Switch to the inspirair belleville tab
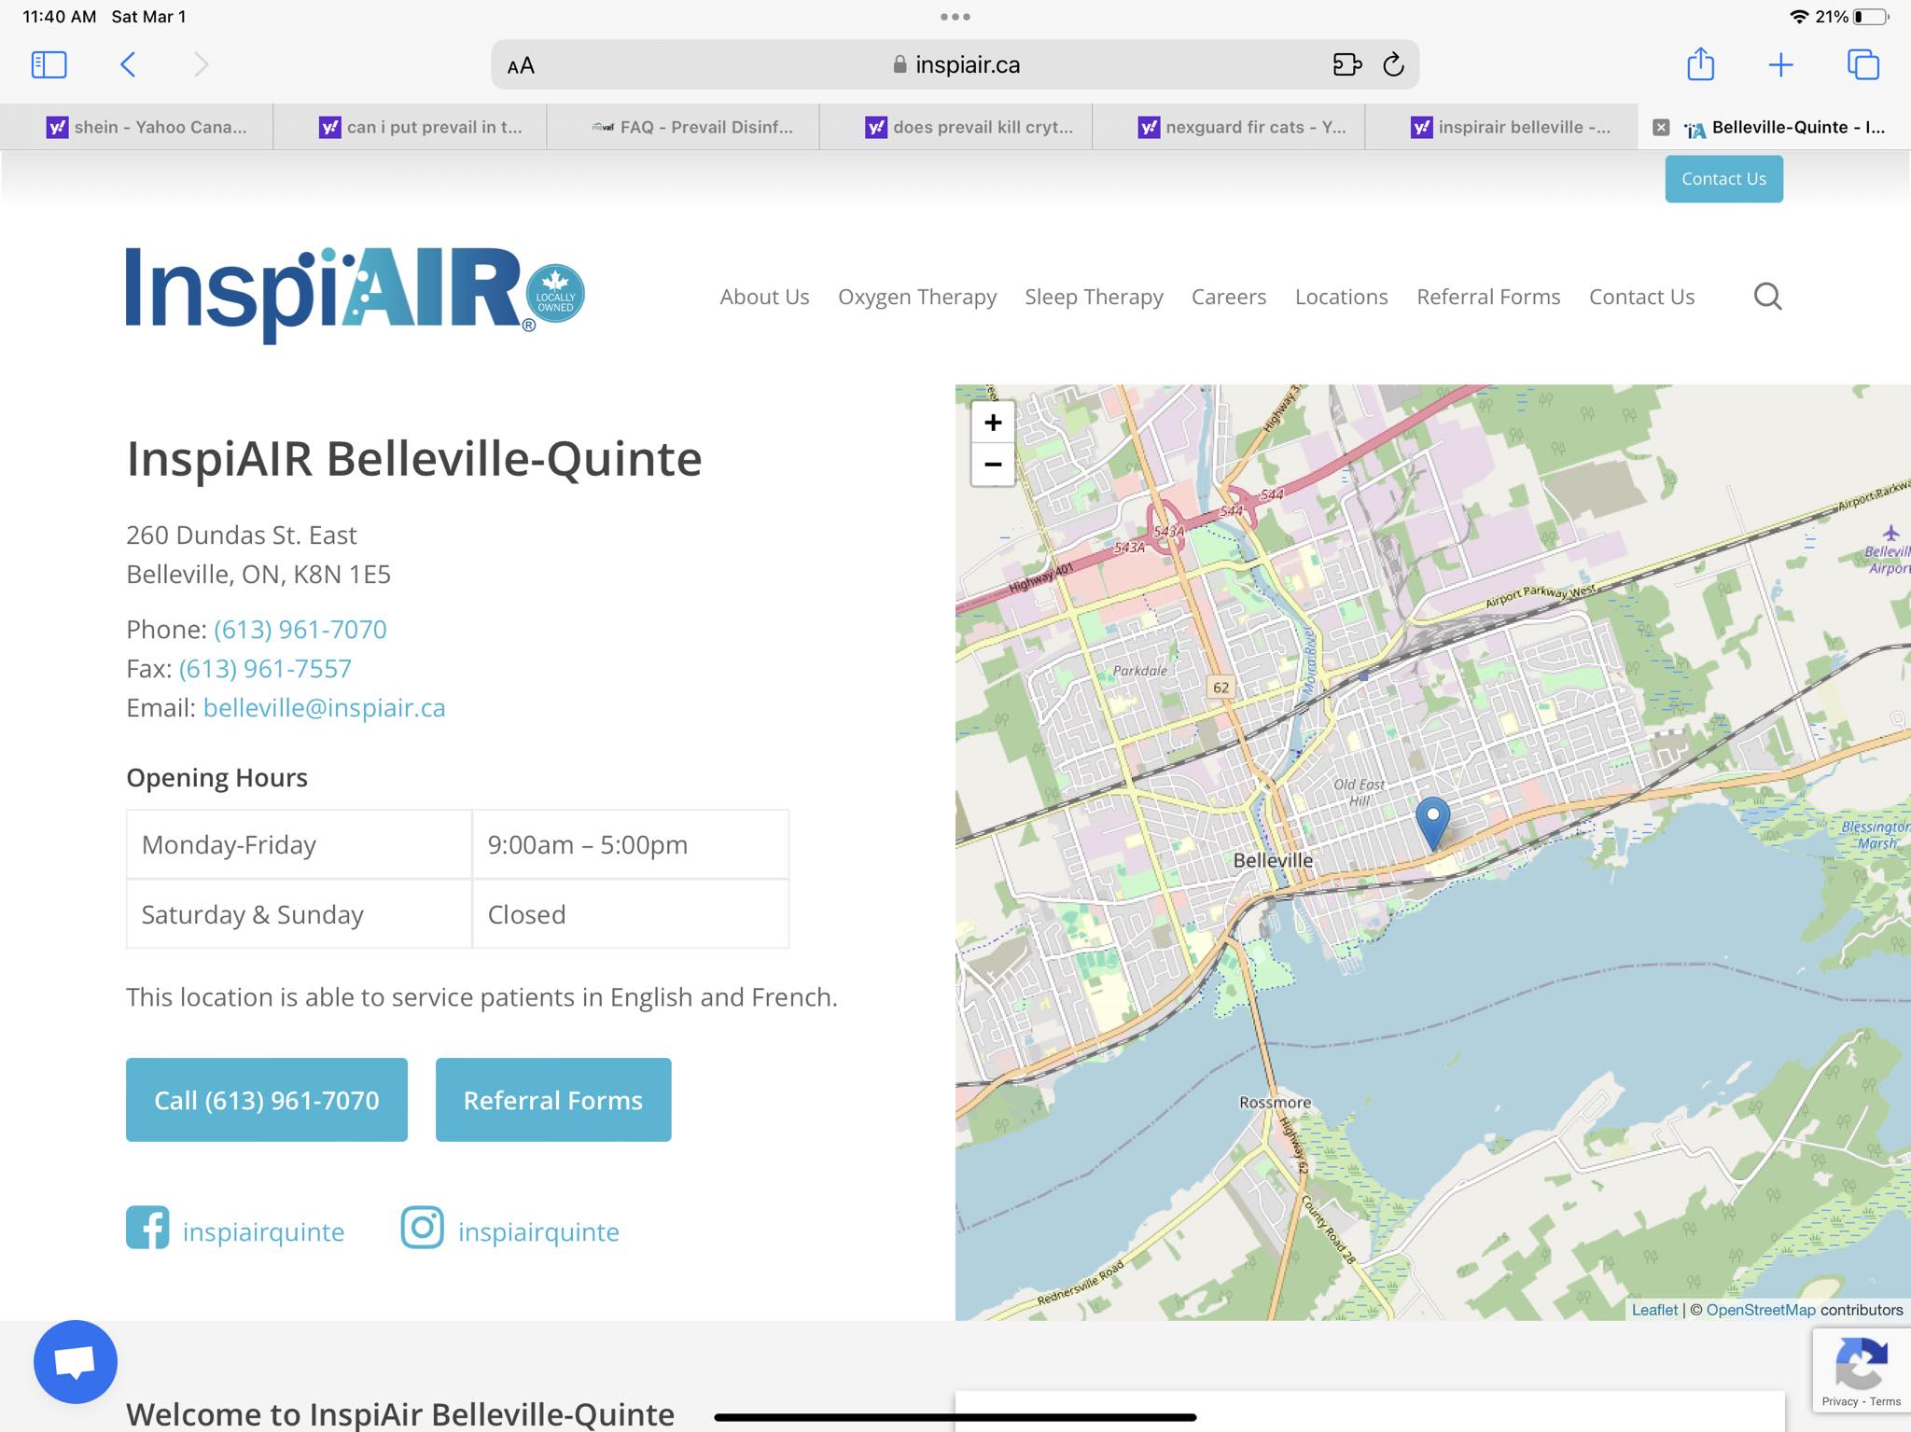The image size is (1911, 1432). coord(1501,127)
